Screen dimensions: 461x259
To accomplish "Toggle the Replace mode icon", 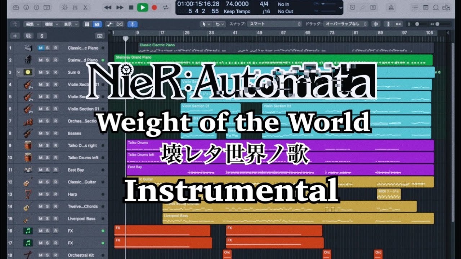I will [x=353, y=7].
